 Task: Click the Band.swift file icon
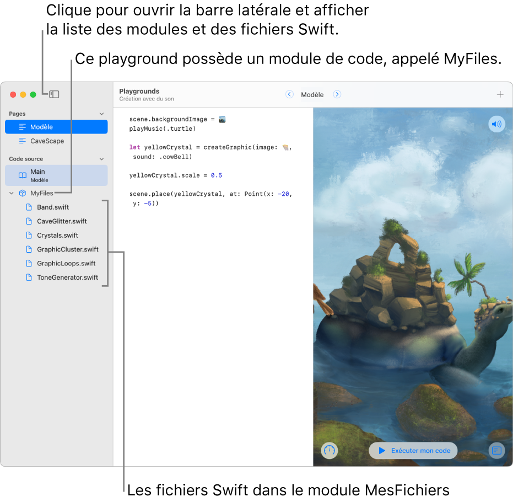(x=29, y=207)
